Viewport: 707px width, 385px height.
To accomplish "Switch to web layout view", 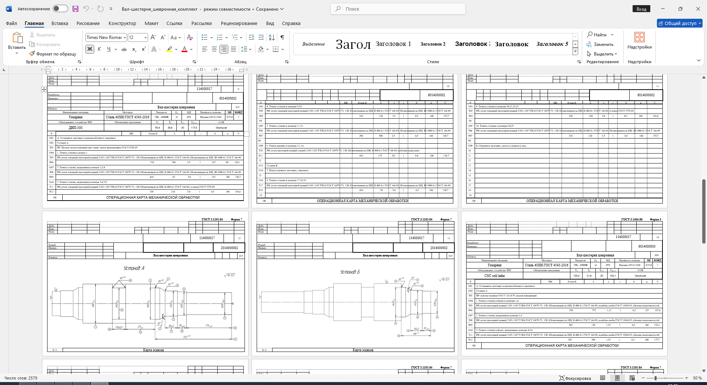I will [632, 378].
